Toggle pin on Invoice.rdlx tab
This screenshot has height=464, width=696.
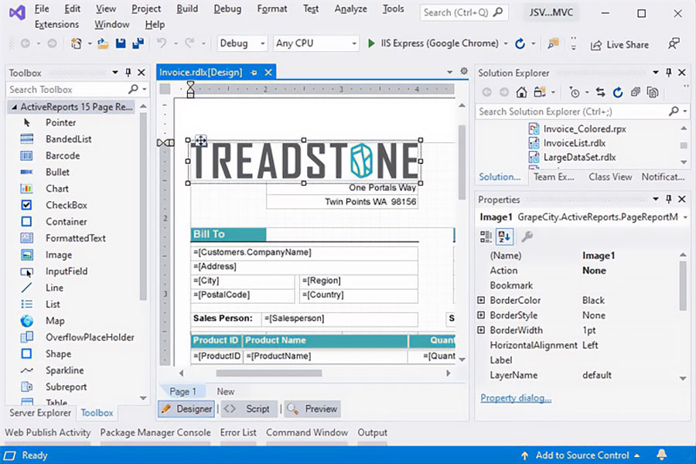[x=254, y=73]
